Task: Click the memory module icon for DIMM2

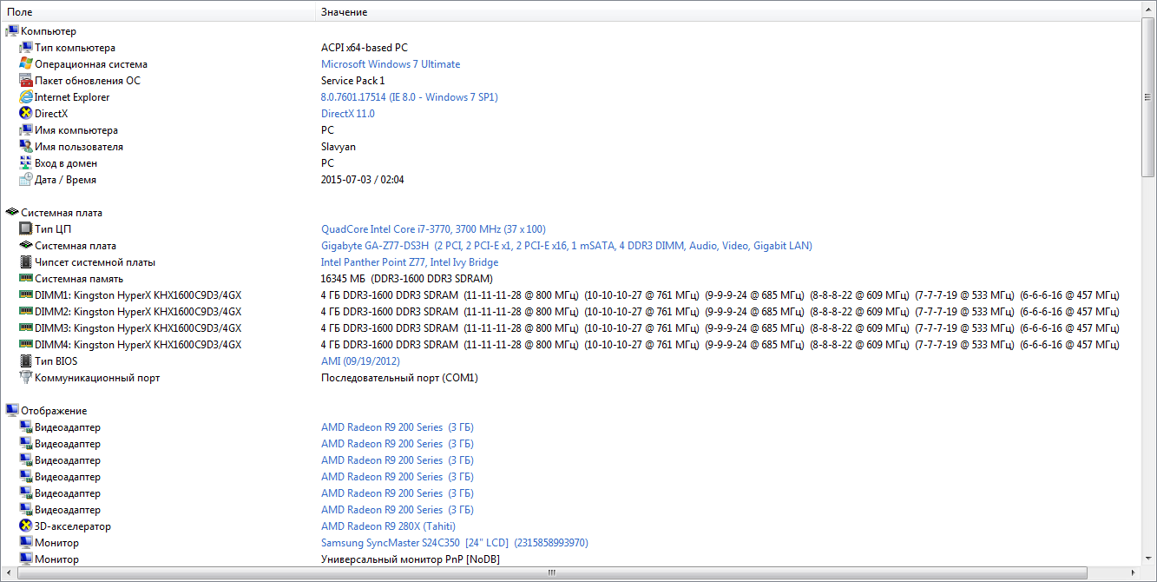Action: coord(26,312)
